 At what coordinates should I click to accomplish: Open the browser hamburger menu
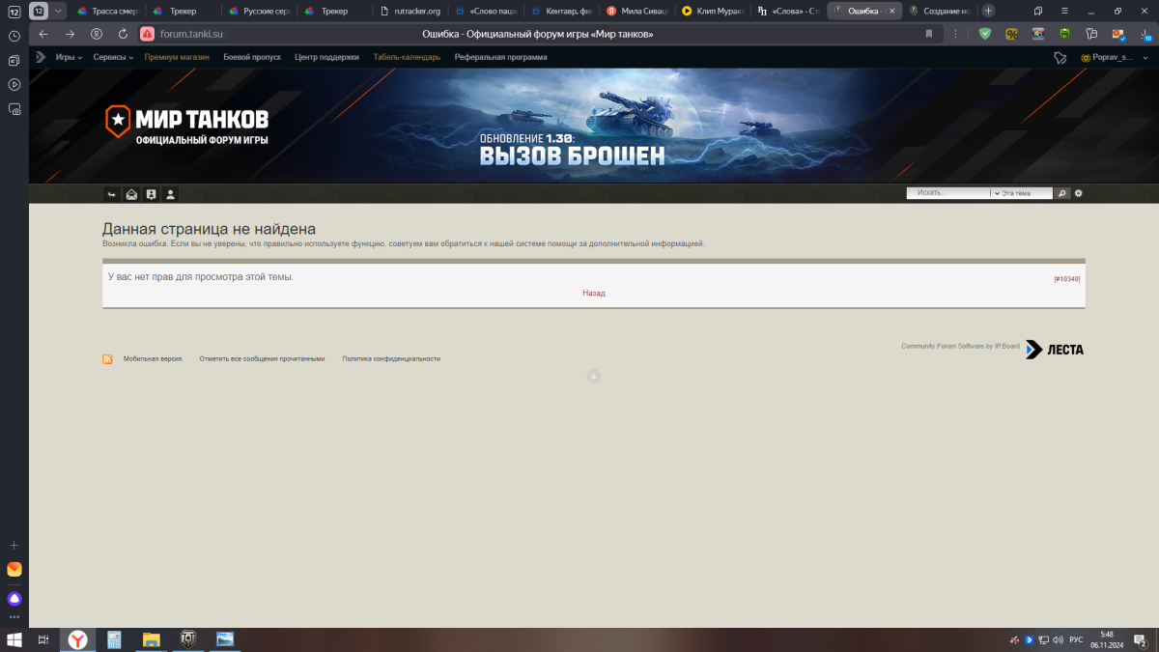click(1064, 11)
